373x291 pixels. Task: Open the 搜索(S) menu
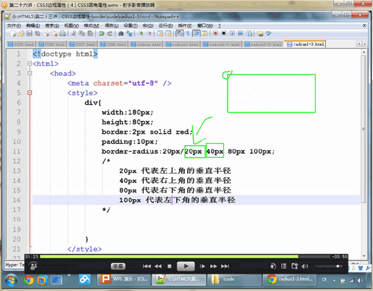coord(52,25)
